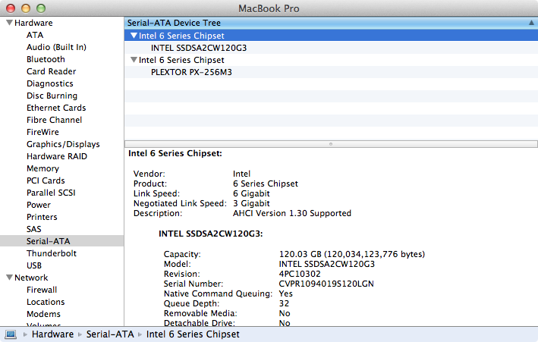Click the bold Intel 6 Series Chipset: heading

click(175, 153)
